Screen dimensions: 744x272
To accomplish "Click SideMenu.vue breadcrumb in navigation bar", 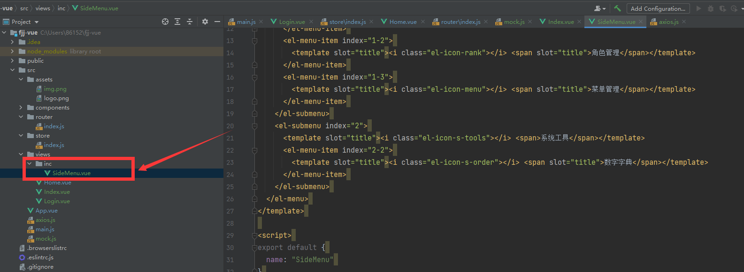I will point(95,8).
